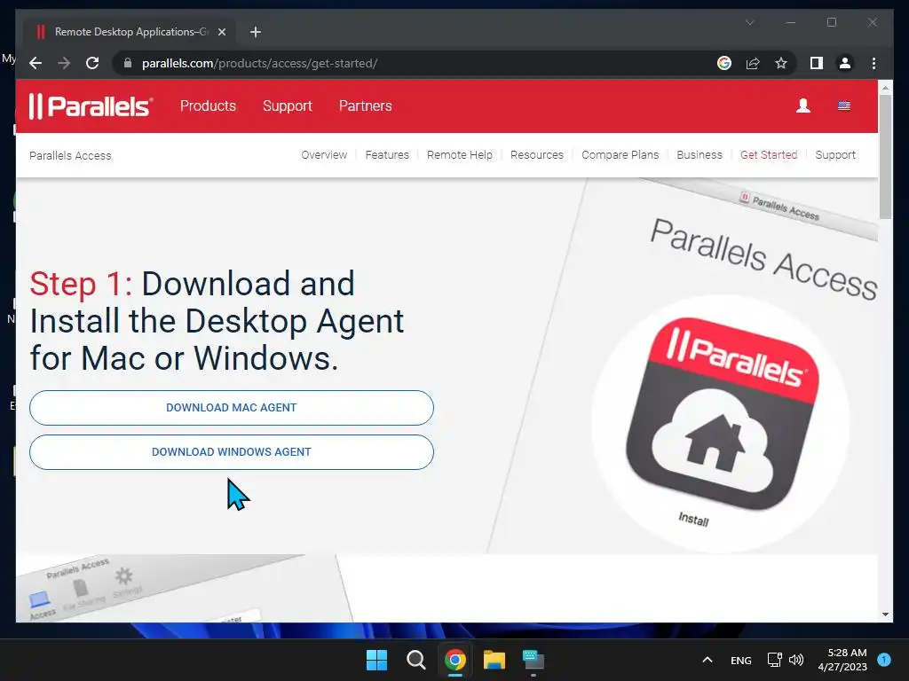Select the Get Started link
This screenshot has width=909, height=681.
769,154
